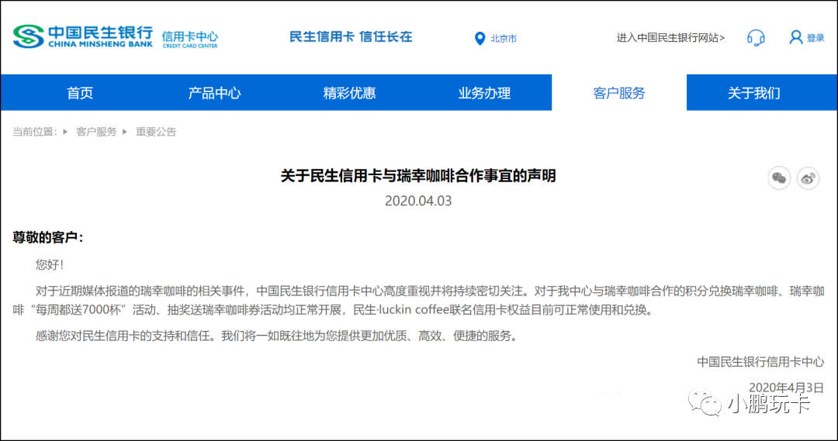Click the 客户服务 breadcrumb link

click(96, 132)
